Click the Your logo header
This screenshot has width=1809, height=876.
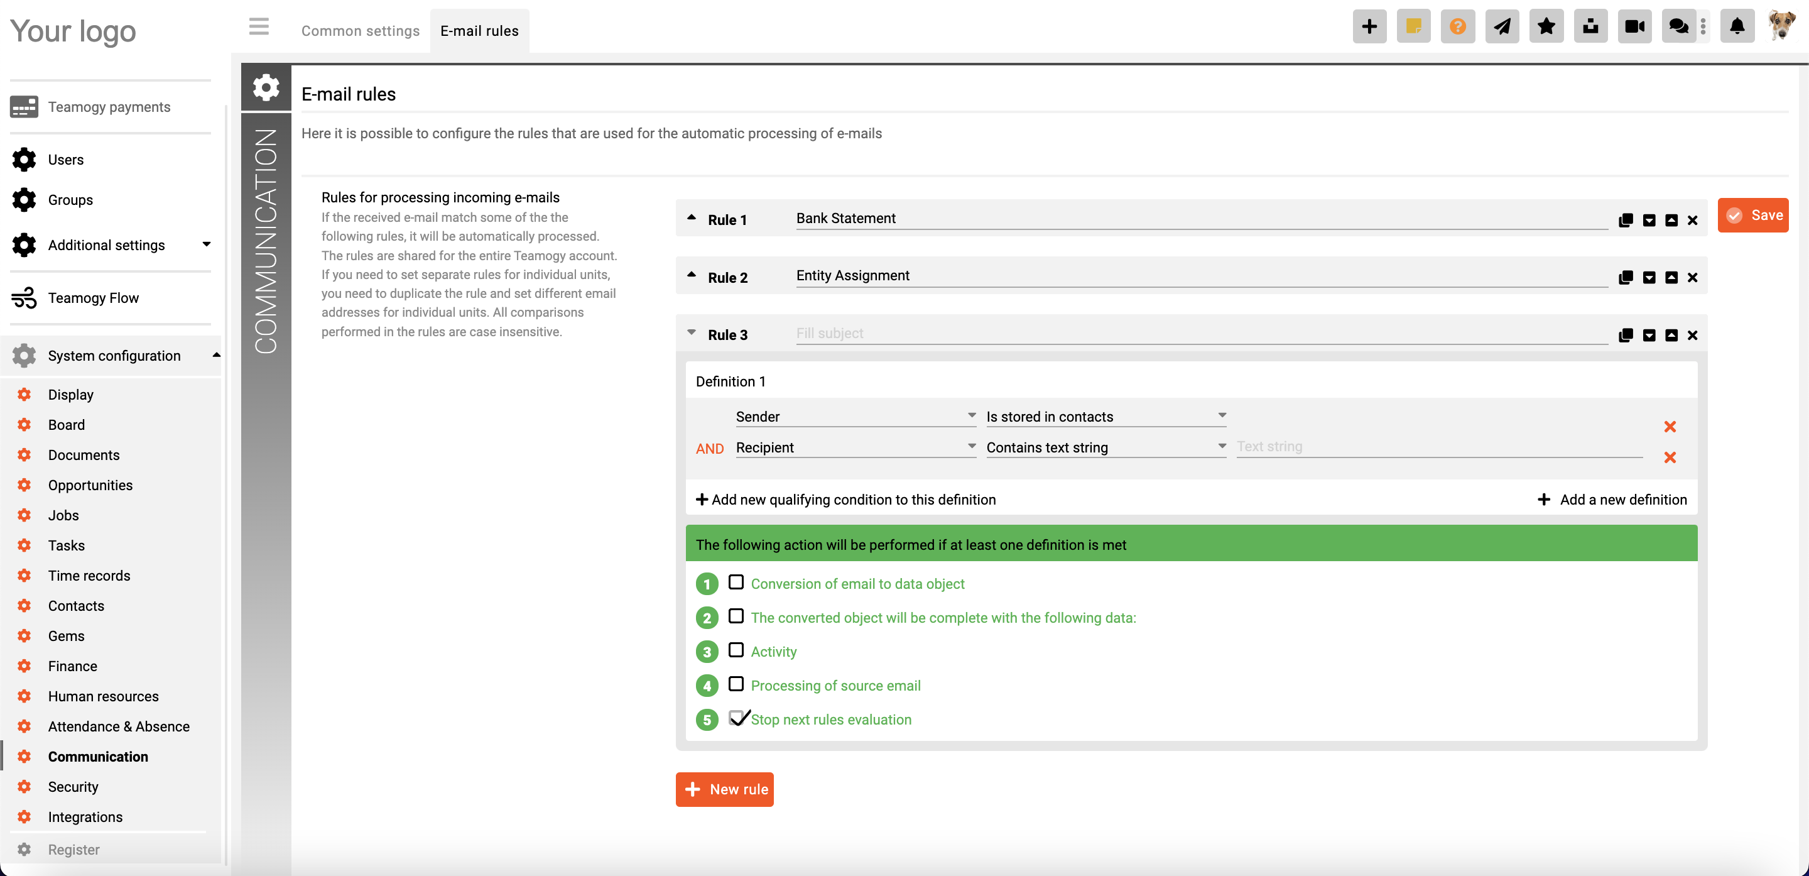click(x=73, y=31)
